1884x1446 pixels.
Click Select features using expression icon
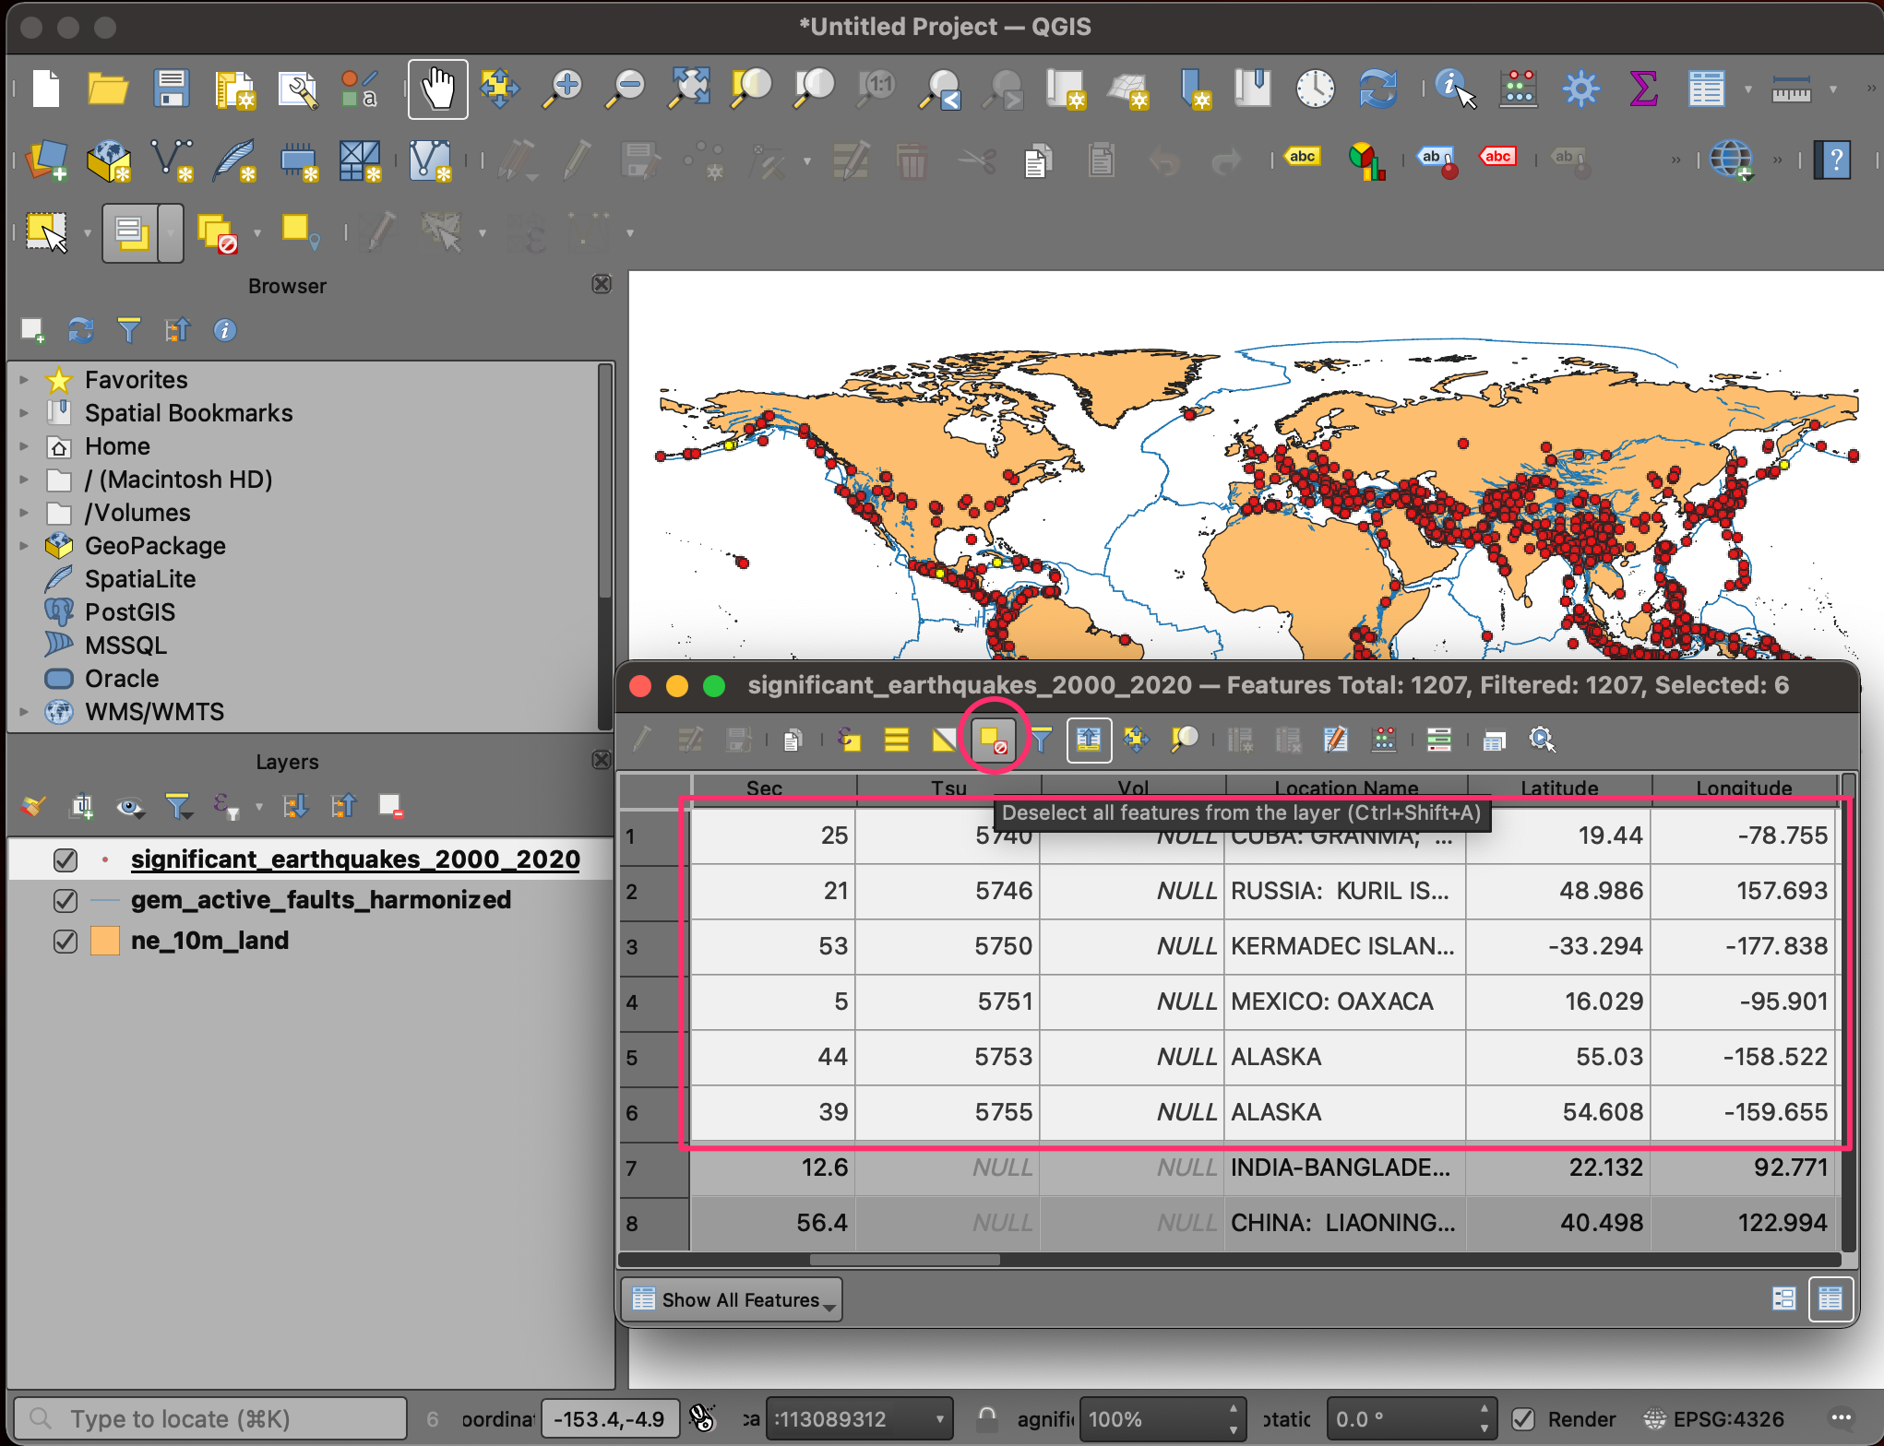849,739
